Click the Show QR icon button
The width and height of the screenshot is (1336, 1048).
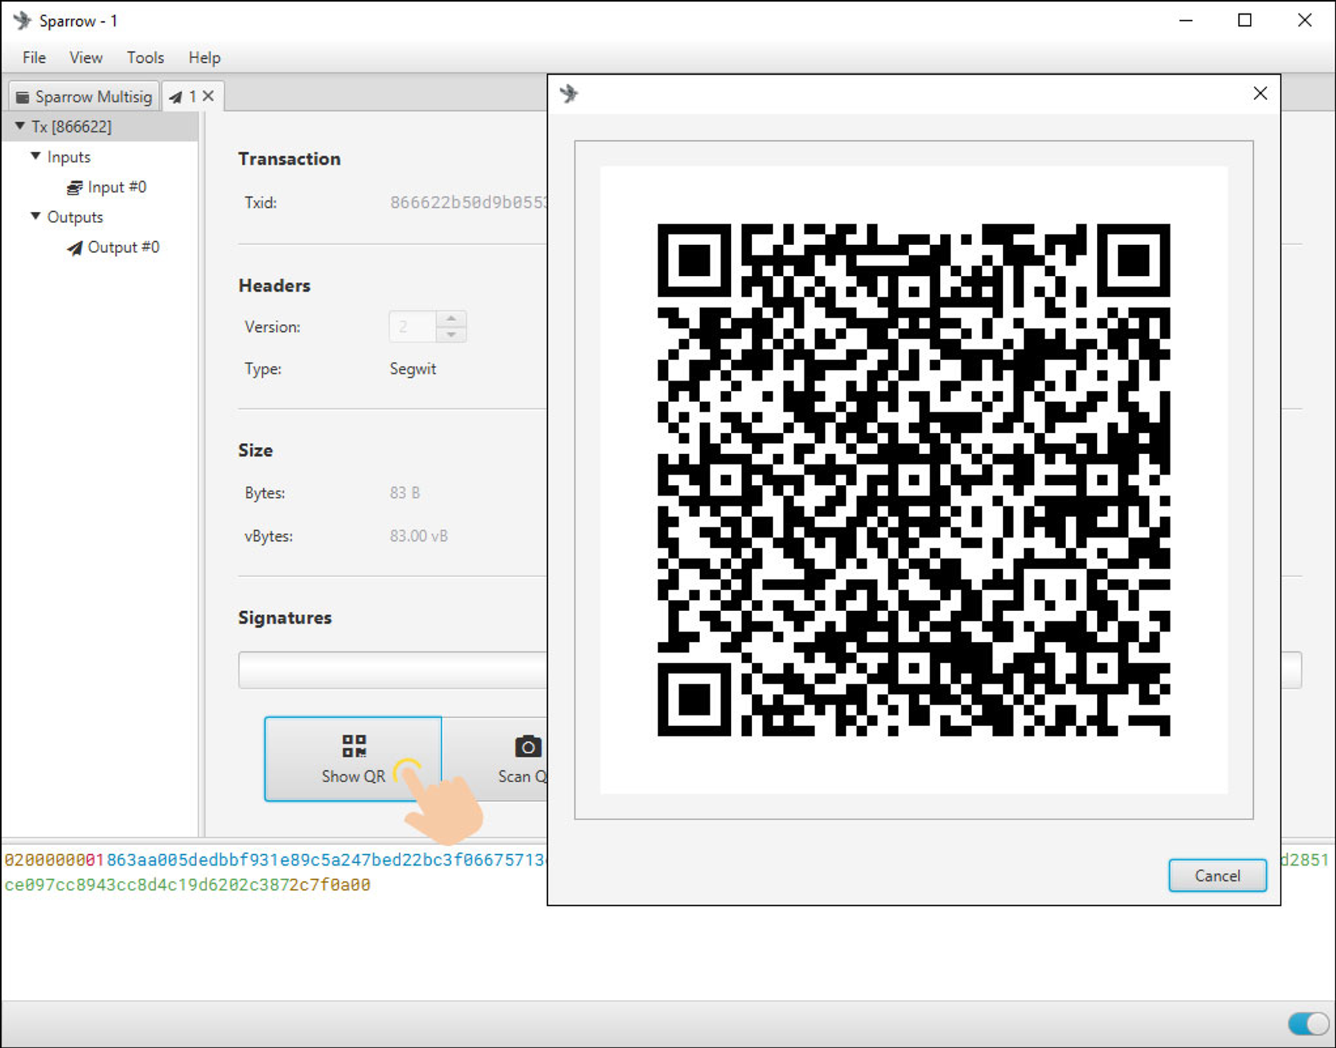point(353,745)
